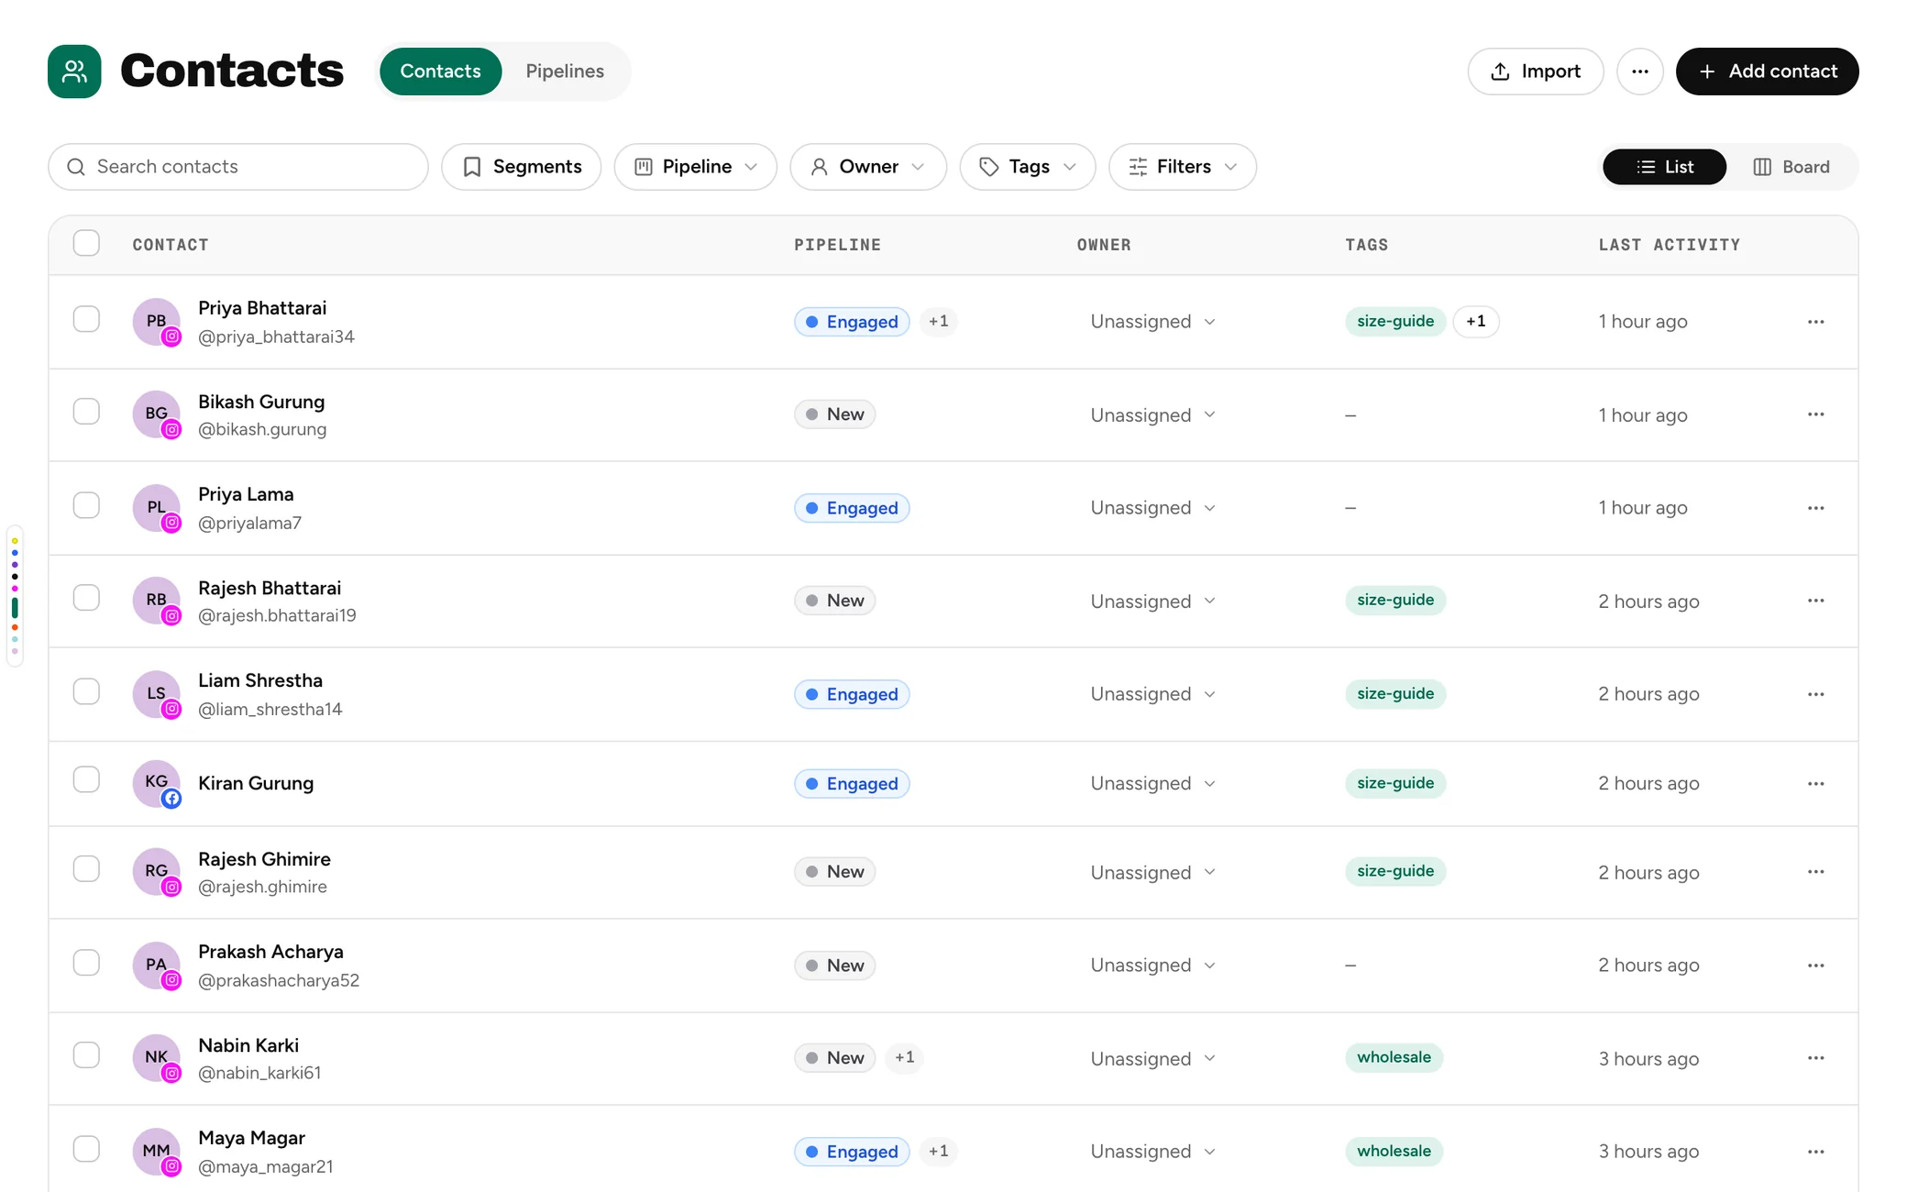Click the wholesale tag on Nabin Karki

(x=1394, y=1058)
